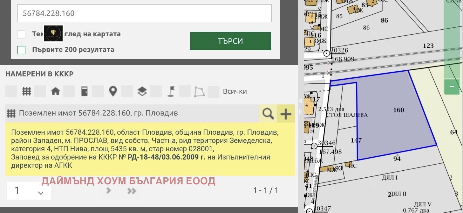Select the layers filter icon
The width and height of the screenshot is (463, 213).
point(142,91)
